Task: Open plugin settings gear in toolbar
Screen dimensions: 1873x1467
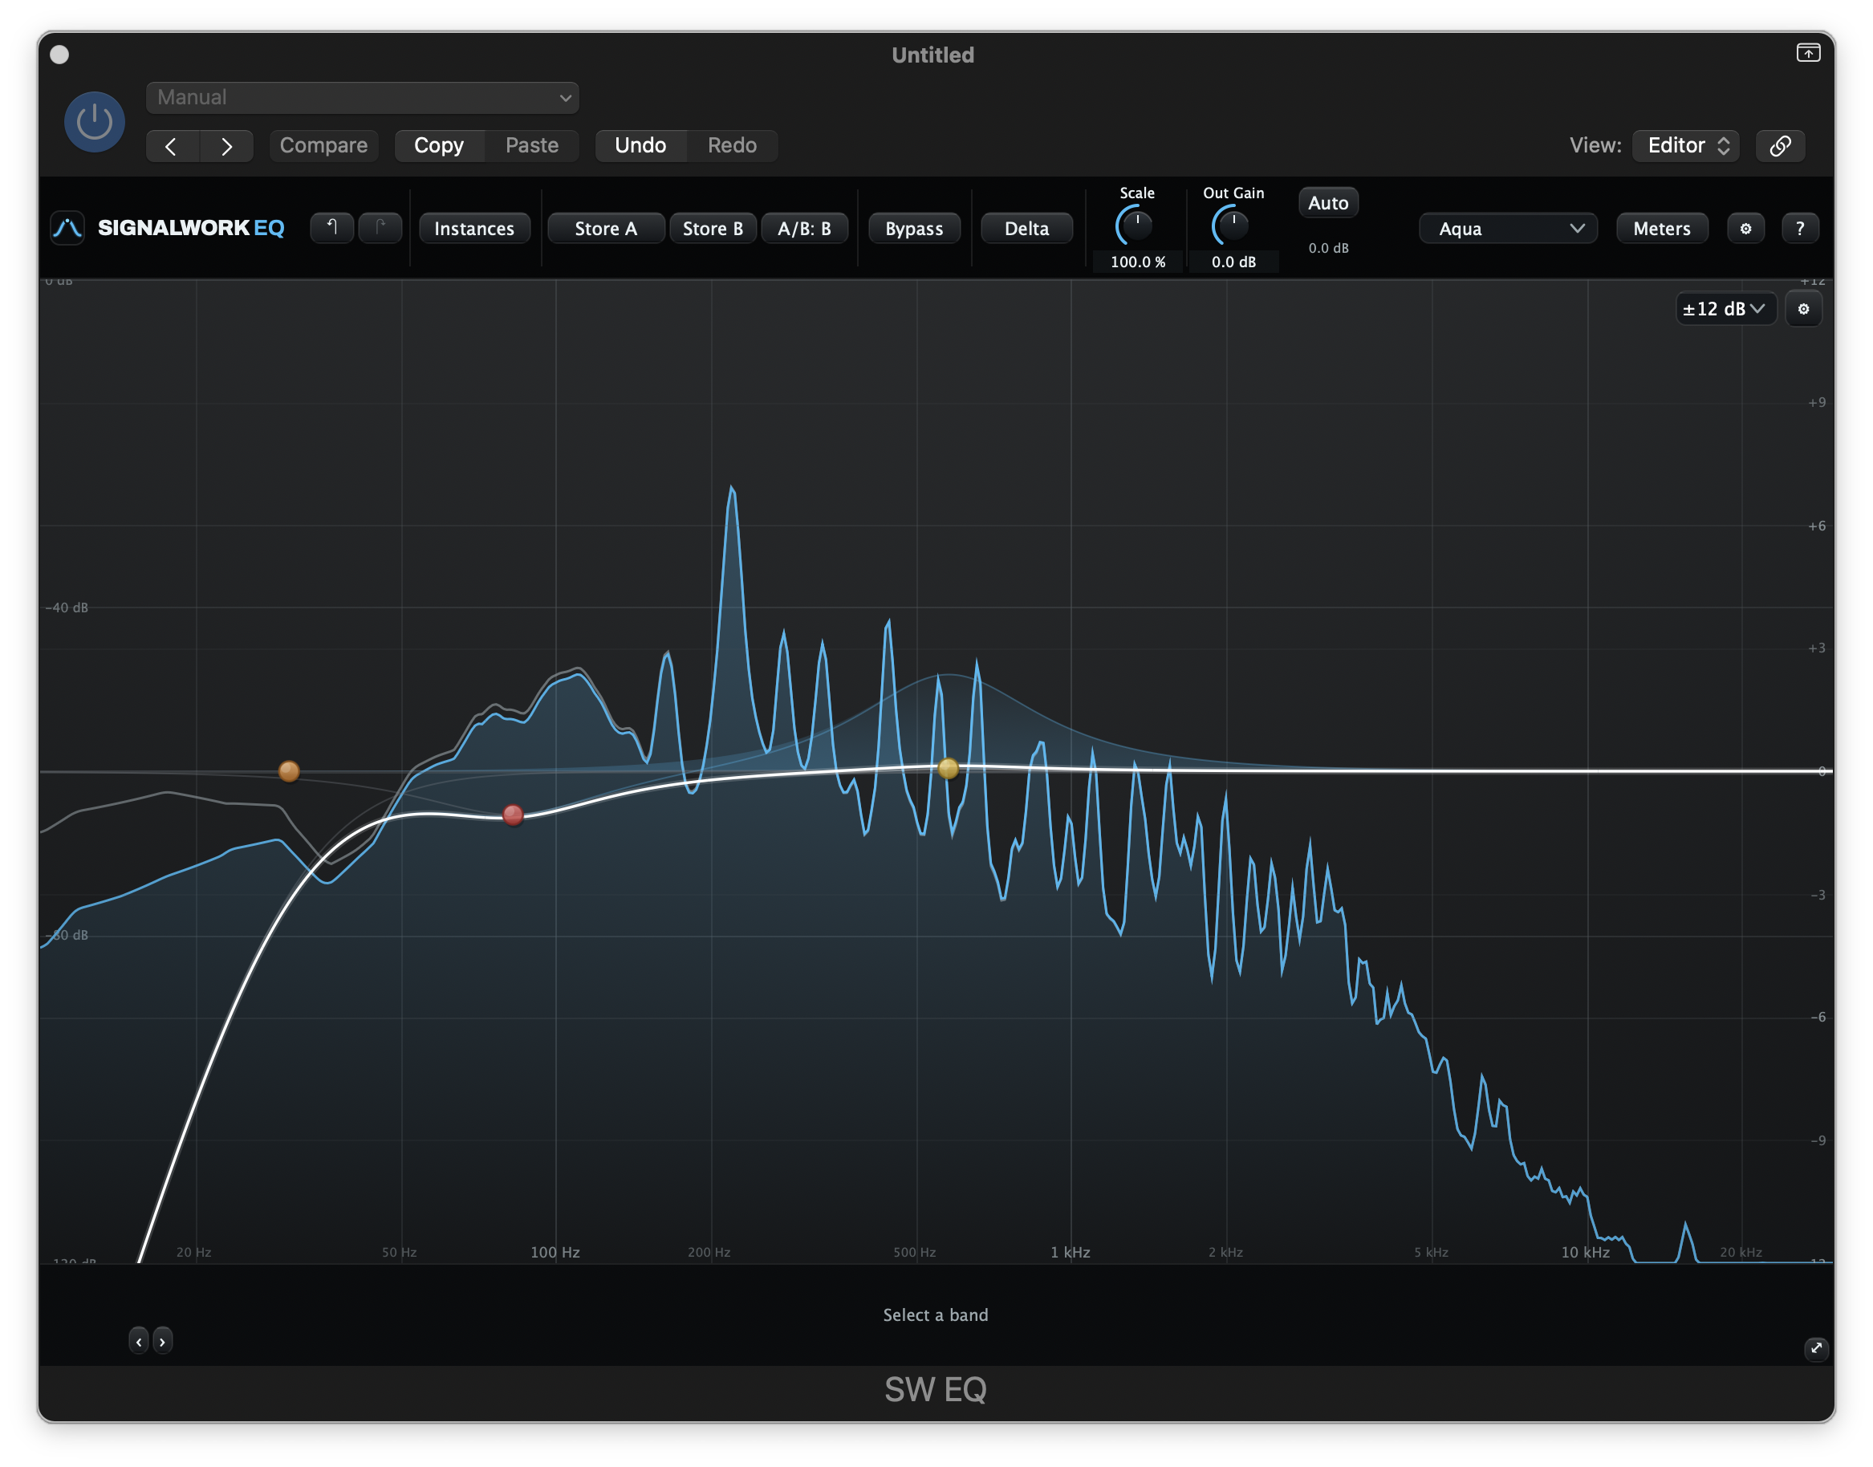Action: tap(1745, 229)
